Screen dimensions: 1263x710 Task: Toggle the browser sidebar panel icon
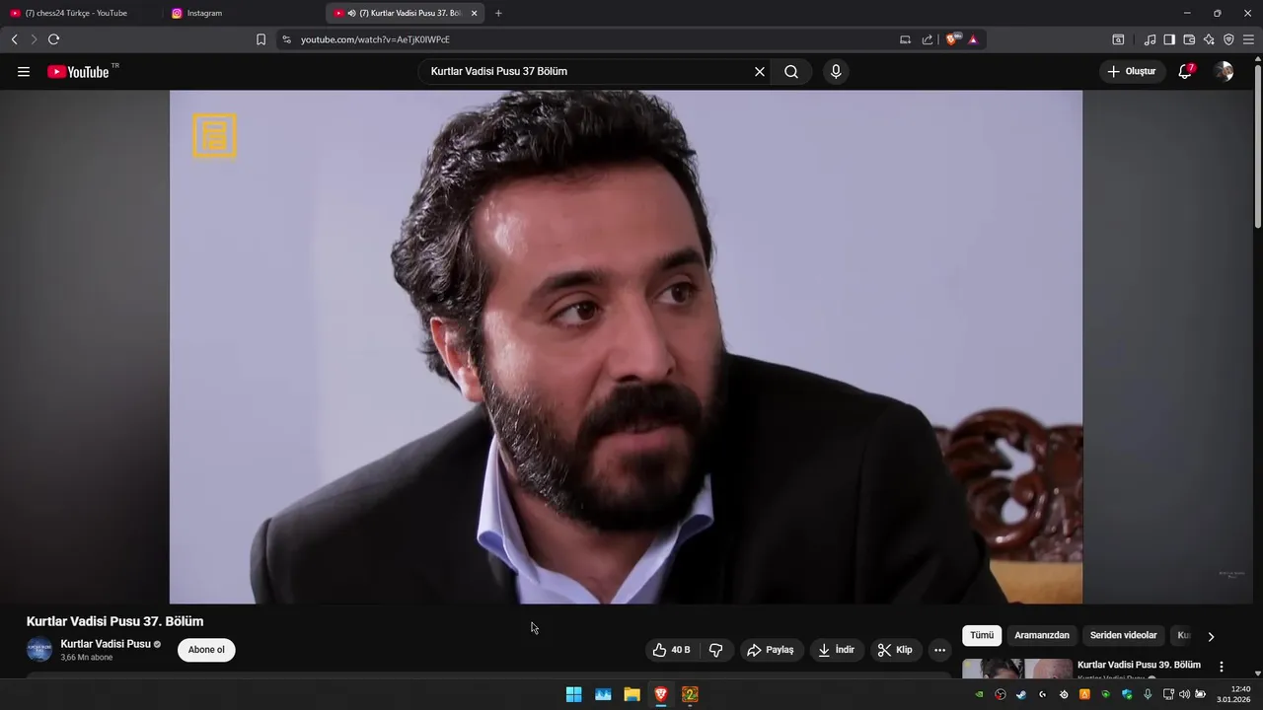(x=1169, y=39)
